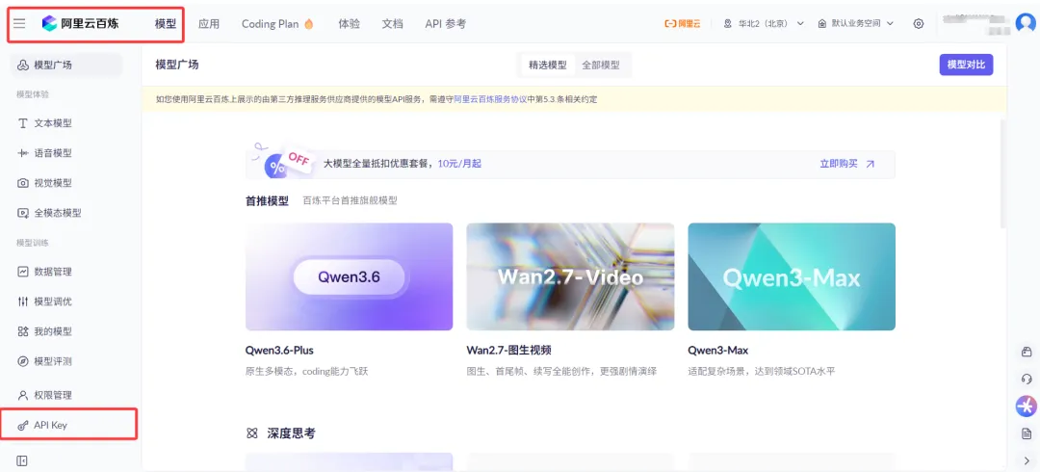Click the 阿里云百炼 logo
This screenshot has height=472, width=1040.
pyautogui.click(x=80, y=23)
